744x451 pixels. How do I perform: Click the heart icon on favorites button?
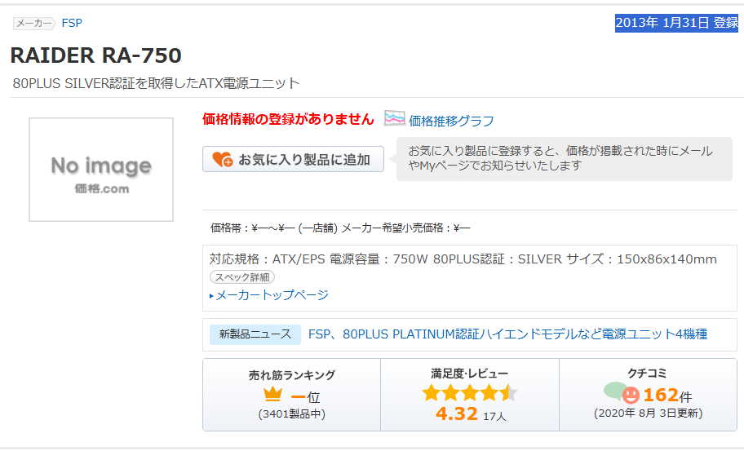click(222, 159)
